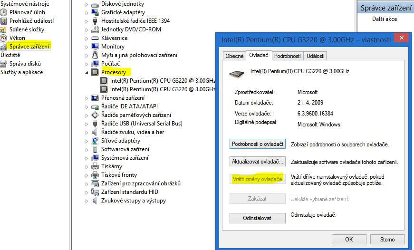
Task: Expand the Tiskové fronty node
Action: pyautogui.click(x=87, y=175)
